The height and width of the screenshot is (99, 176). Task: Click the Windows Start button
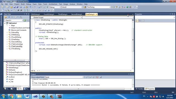[x=4, y=97]
